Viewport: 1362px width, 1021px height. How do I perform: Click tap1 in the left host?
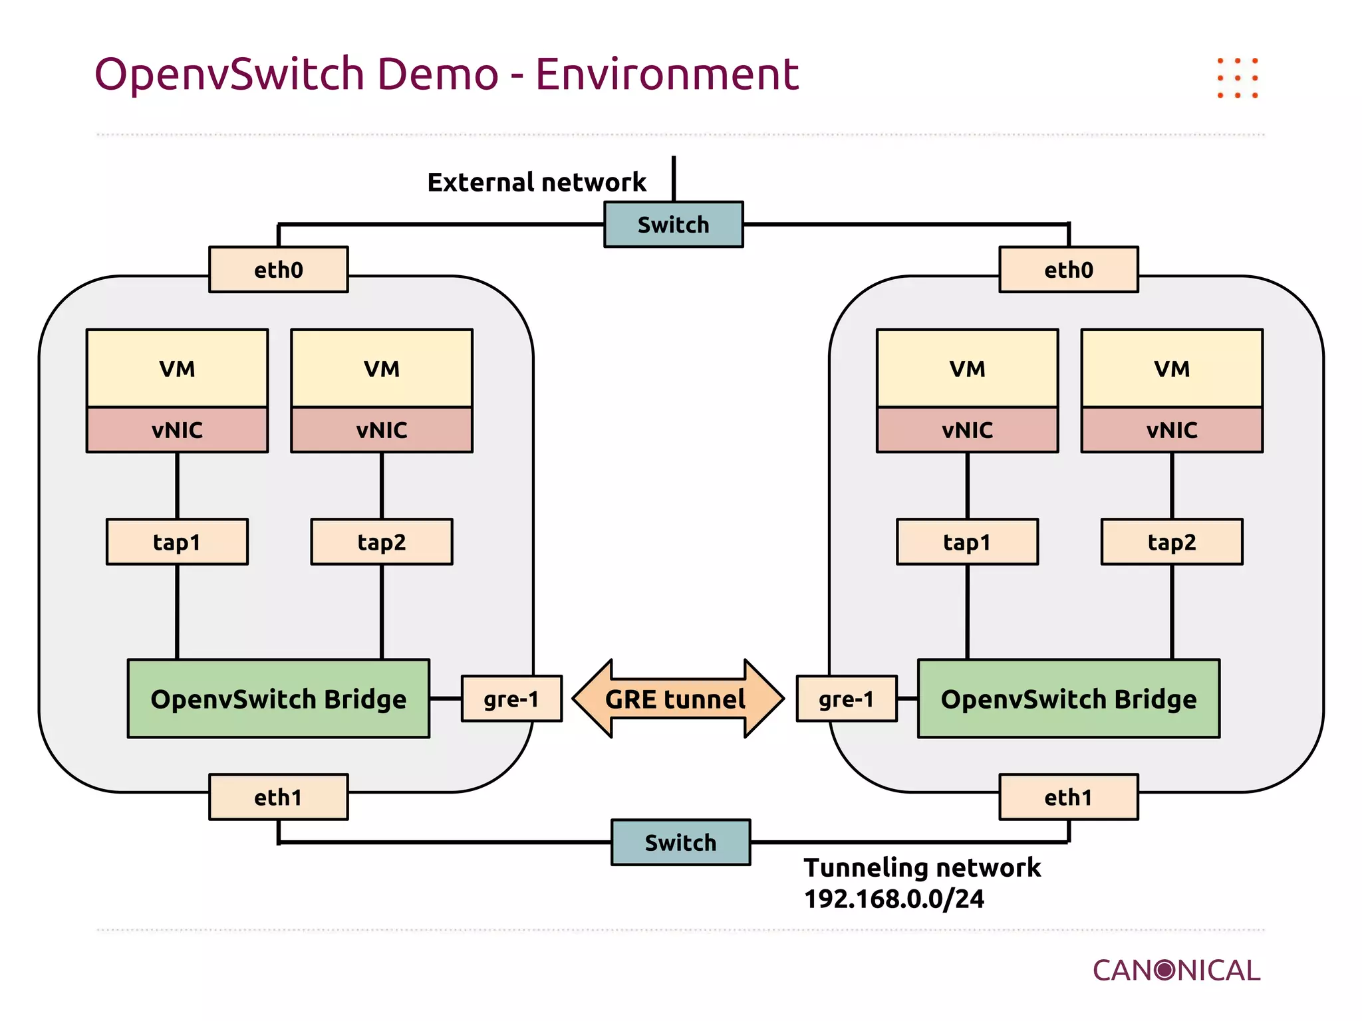(x=177, y=542)
